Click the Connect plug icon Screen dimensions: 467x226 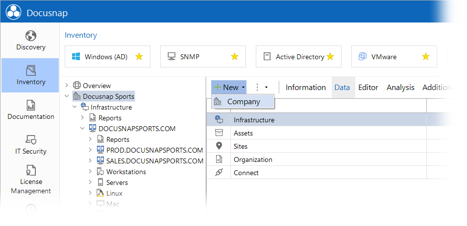pos(219,173)
